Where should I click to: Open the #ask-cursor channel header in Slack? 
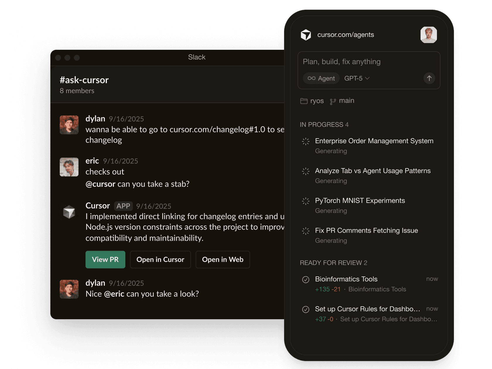click(84, 80)
